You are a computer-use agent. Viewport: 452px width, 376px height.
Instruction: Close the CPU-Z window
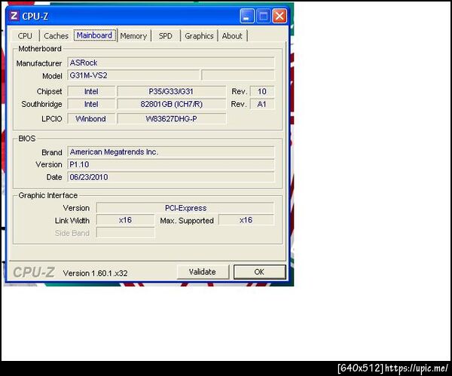click(x=279, y=16)
